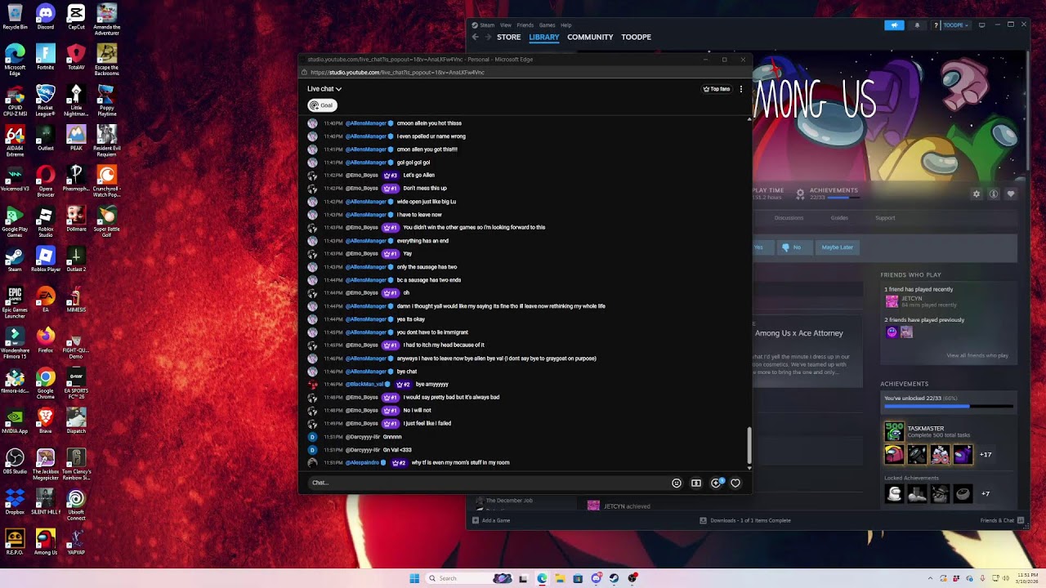Image resolution: width=1046 pixels, height=588 pixels.
Task: Toggle Among Us favorite heart icon
Action: pyautogui.click(x=1011, y=194)
